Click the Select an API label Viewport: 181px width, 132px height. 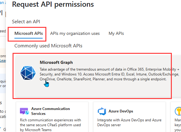point(26,22)
